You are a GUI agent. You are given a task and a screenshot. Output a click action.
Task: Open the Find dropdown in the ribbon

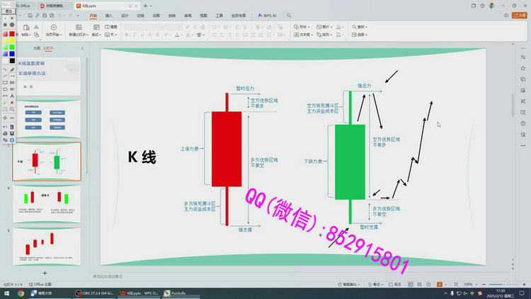pyautogui.click(x=360, y=26)
